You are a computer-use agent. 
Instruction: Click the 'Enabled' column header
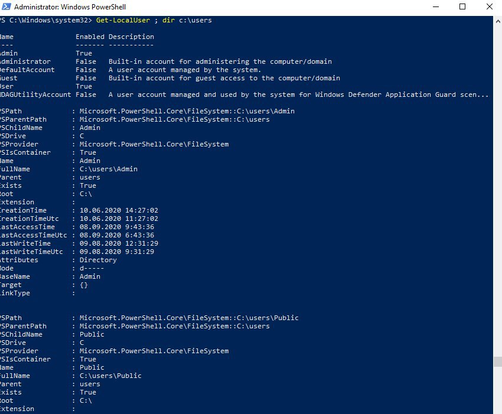click(90, 37)
